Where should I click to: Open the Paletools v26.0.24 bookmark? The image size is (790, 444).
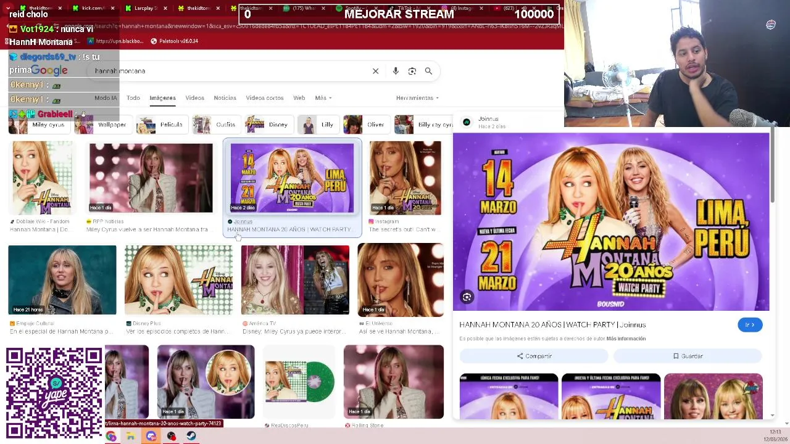click(175, 41)
